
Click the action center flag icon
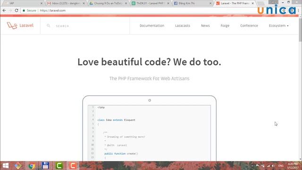(258, 166)
